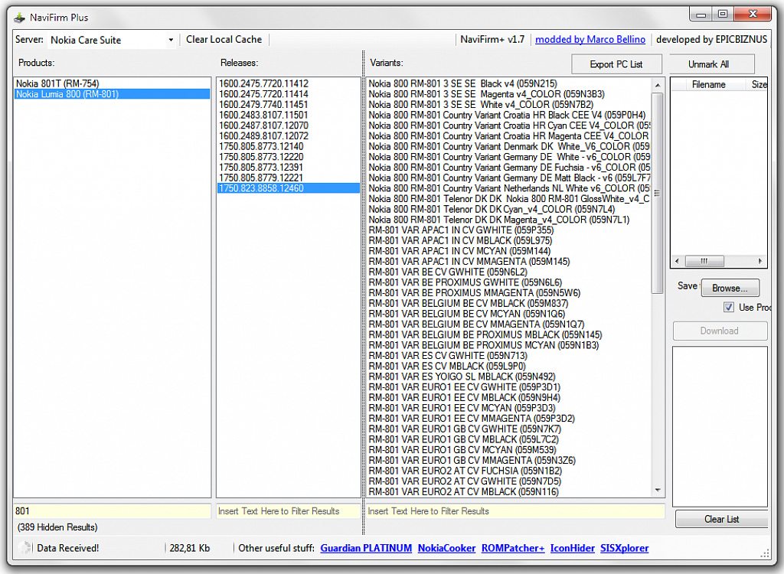
Task: Select variant VAR EURO1 GB CV GWHITE (059N7K7)
Action: click(x=509, y=429)
